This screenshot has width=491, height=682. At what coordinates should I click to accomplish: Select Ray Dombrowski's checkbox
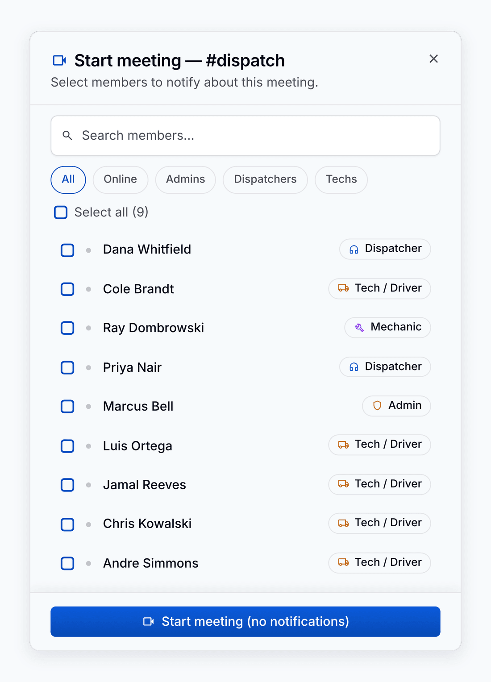pyautogui.click(x=67, y=328)
